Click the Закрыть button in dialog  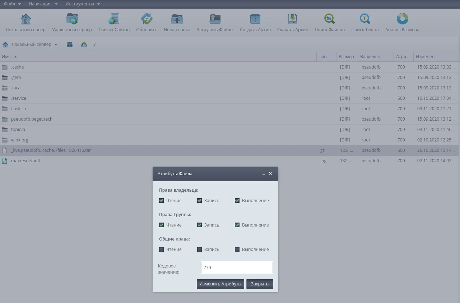pyautogui.click(x=260, y=284)
